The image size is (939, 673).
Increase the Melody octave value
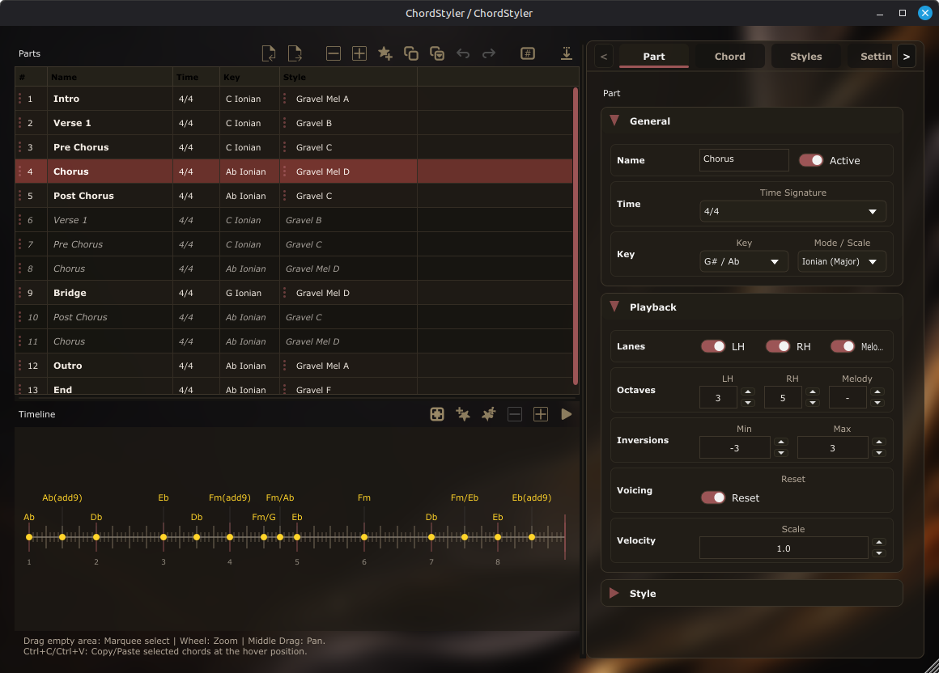pyautogui.click(x=877, y=392)
